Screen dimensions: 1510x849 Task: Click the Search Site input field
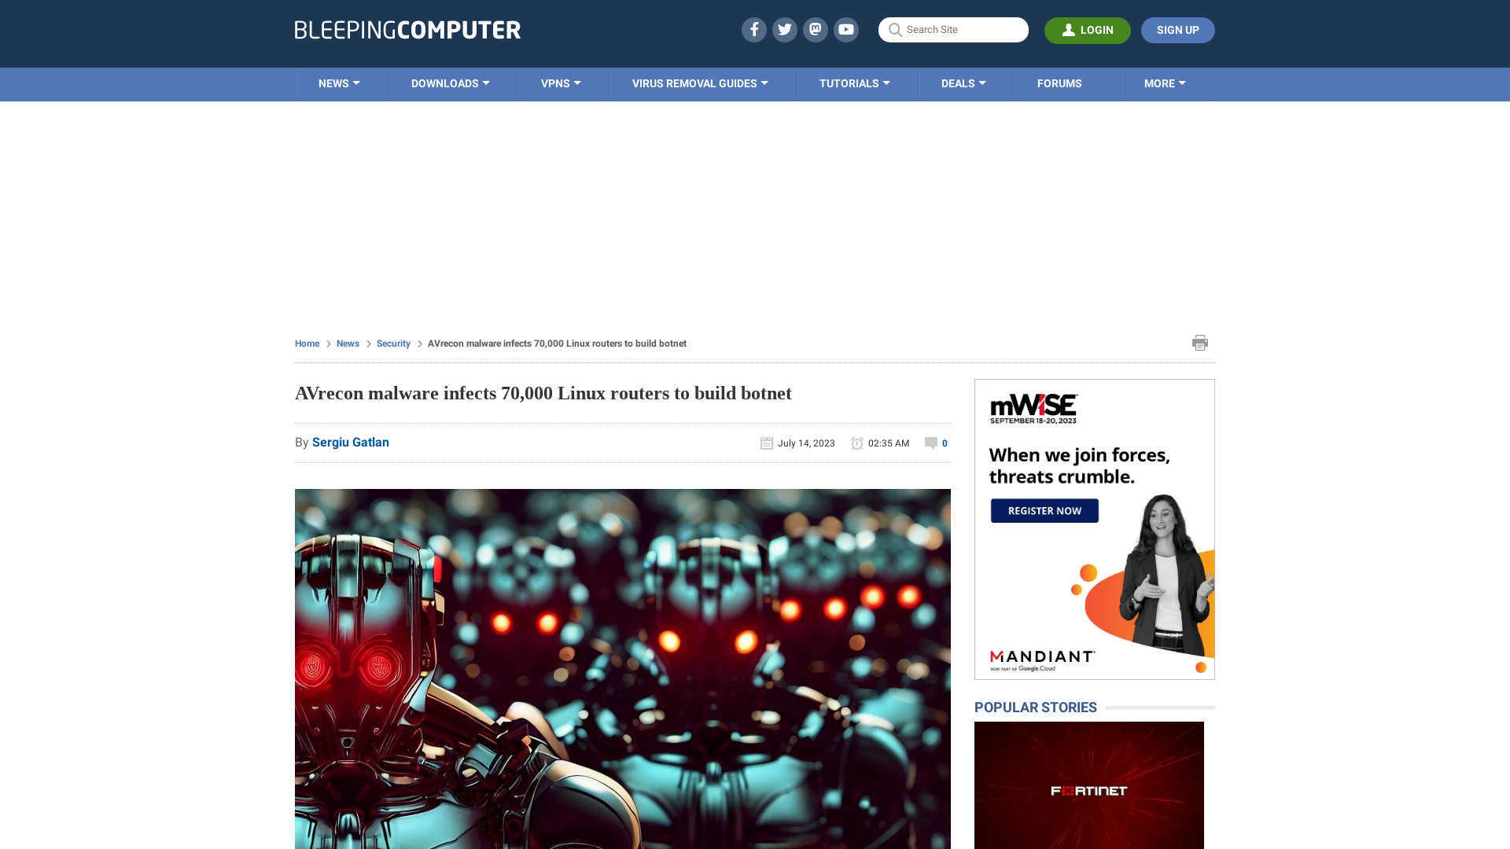click(x=953, y=29)
